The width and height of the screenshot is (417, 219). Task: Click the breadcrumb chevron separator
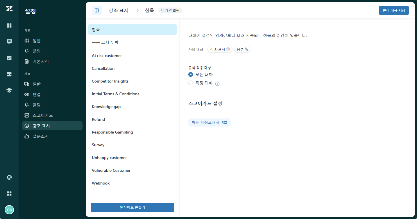coord(138,10)
